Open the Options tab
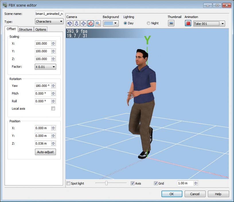 click(x=40, y=29)
